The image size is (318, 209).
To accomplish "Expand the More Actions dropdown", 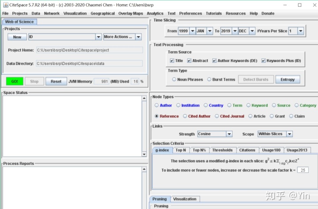I will [139, 37].
